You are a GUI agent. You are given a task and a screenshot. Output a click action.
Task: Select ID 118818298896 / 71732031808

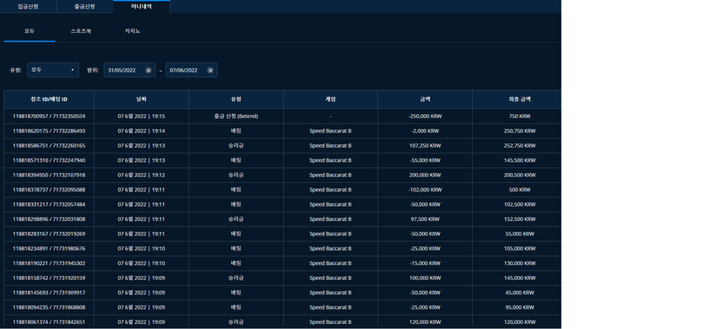pos(49,219)
